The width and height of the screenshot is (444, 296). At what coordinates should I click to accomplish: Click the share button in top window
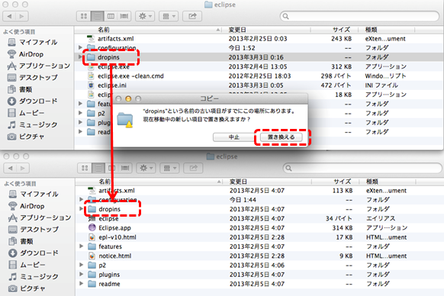192,16
